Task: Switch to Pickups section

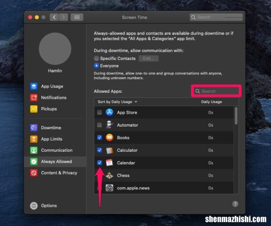Action: pyautogui.click(x=49, y=109)
